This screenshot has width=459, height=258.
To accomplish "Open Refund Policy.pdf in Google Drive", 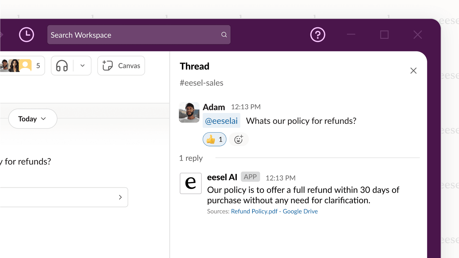I will tap(274, 211).
